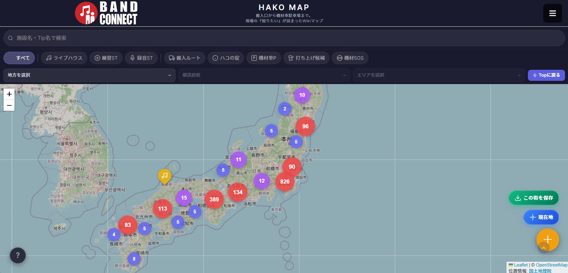
Task: Open the OpenStreetMap link
Action: pos(551,265)
